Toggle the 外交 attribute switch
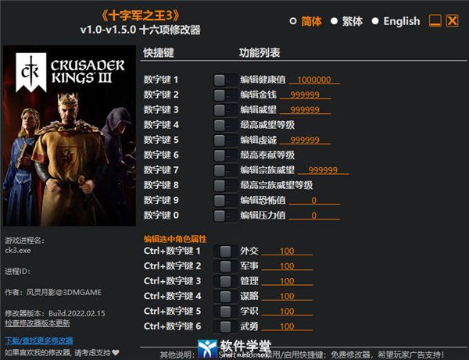The width and height of the screenshot is (469, 360). pos(225,251)
